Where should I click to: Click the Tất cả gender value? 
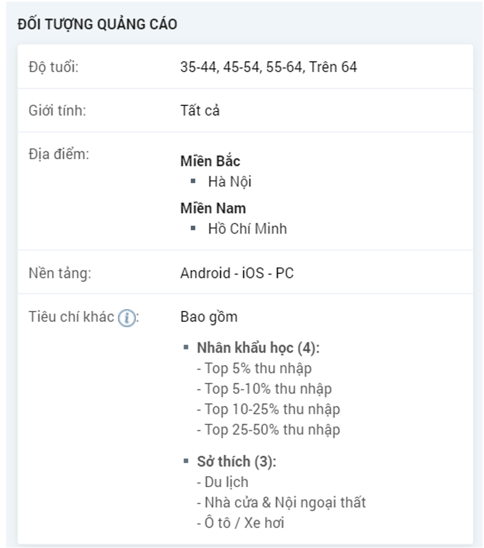200,110
